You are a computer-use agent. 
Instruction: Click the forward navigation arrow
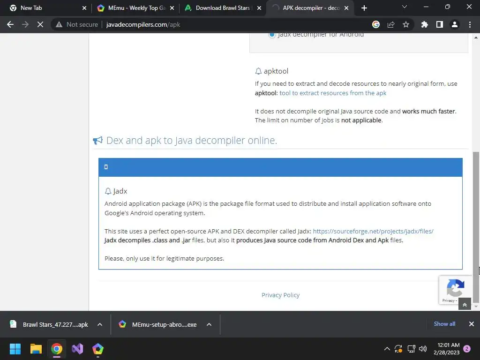click(x=25, y=24)
